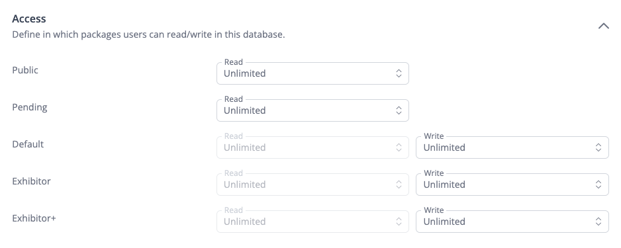Click the Public package label

[x=25, y=70]
